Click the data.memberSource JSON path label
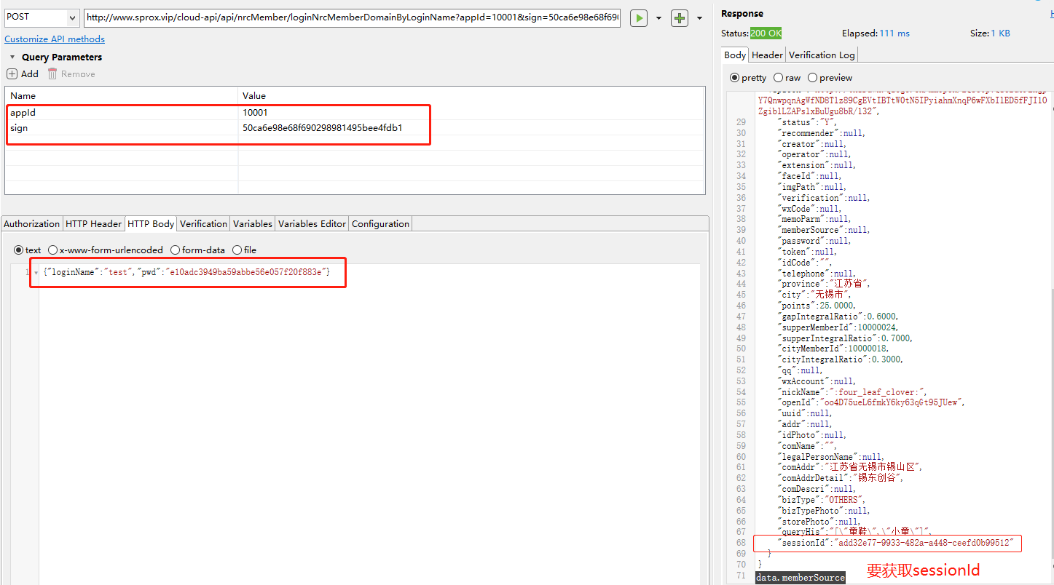Screen dimensions: 1054x585 coord(800,578)
